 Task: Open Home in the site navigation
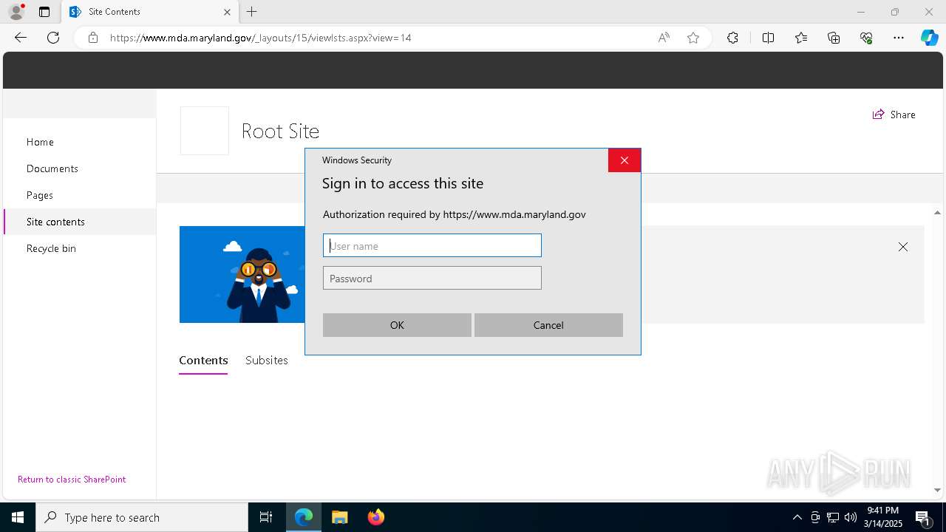[x=40, y=142]
